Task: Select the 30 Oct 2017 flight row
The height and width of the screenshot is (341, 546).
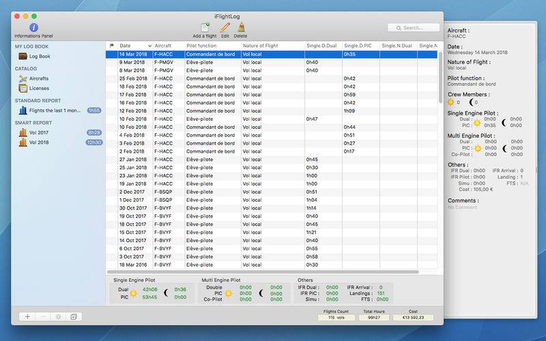Action: (x=272, y=208)
